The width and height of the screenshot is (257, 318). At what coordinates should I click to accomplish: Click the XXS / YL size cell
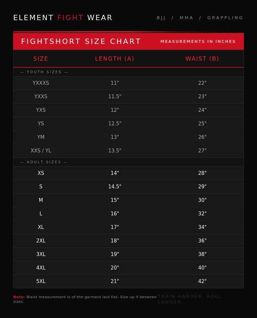point(41,151)
